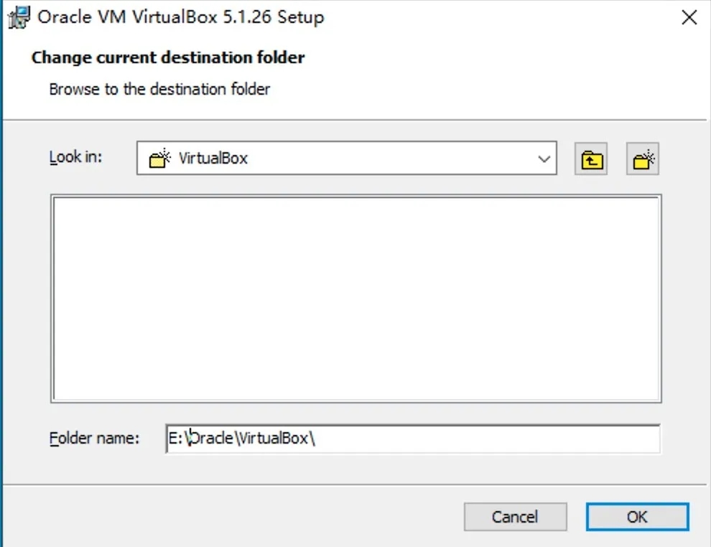Click the "Change current destination folder" heading
Screen dimensions: 711x547
168,57
